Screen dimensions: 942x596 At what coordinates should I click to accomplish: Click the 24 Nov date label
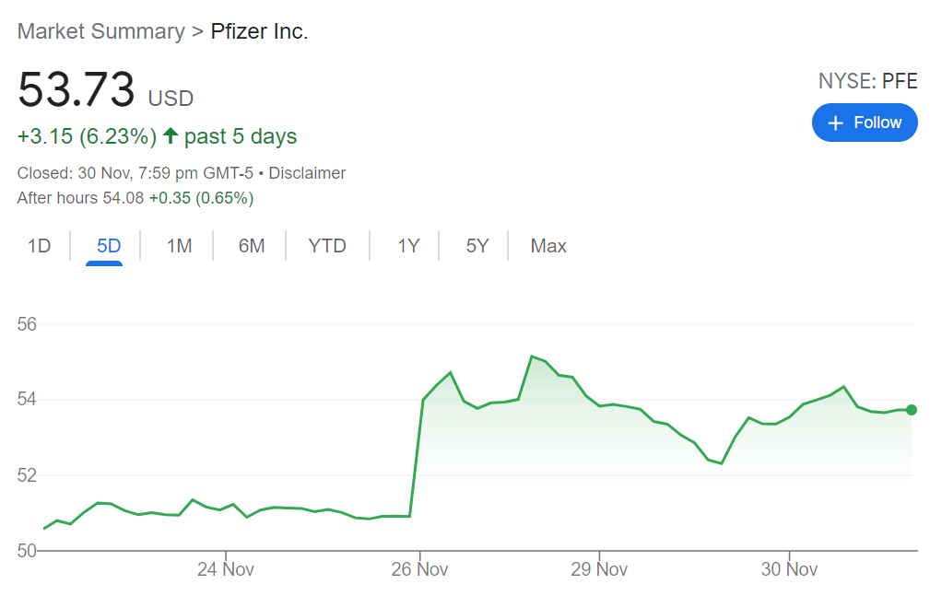(226, 569)
